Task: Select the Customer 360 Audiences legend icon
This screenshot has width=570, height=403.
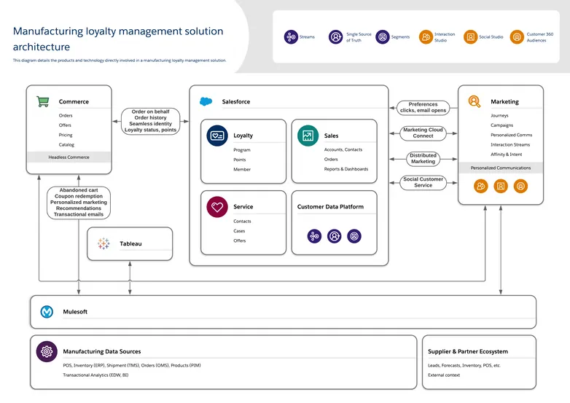Action: coord(517,36)
